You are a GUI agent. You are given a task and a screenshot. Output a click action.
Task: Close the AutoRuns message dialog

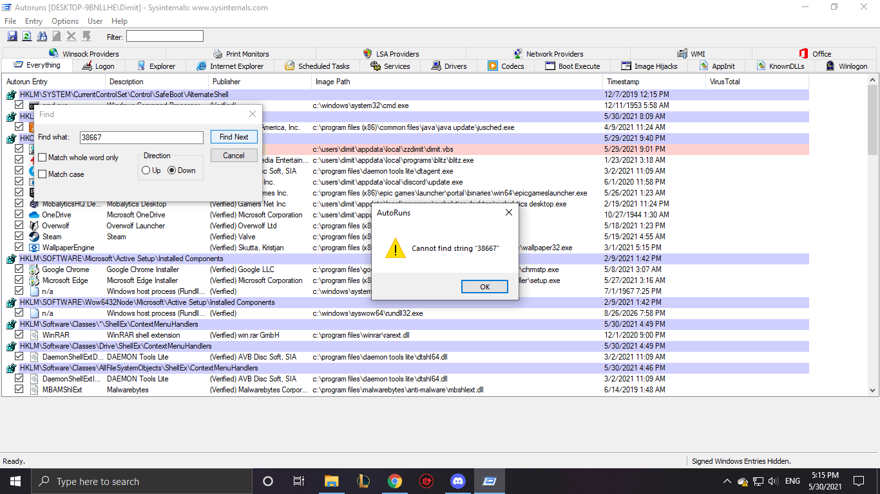(508, 212)
